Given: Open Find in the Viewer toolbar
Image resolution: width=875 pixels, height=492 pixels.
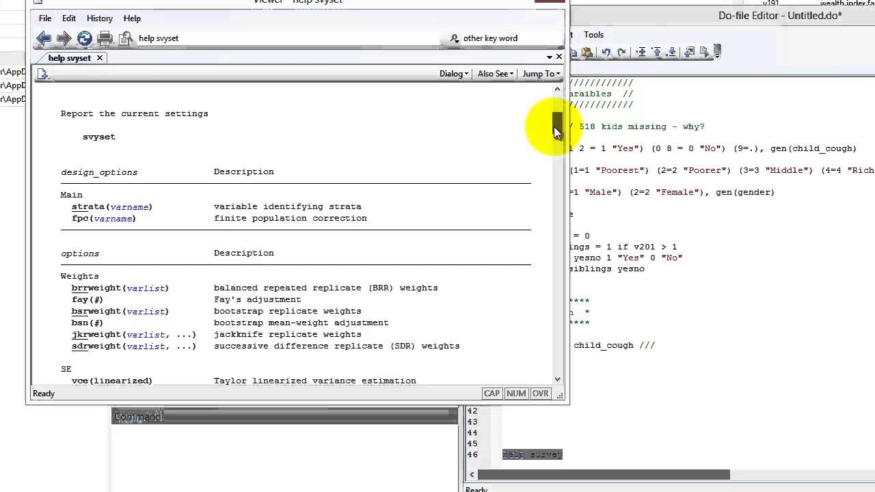Looking at the screenshot, I should [125, 38].
